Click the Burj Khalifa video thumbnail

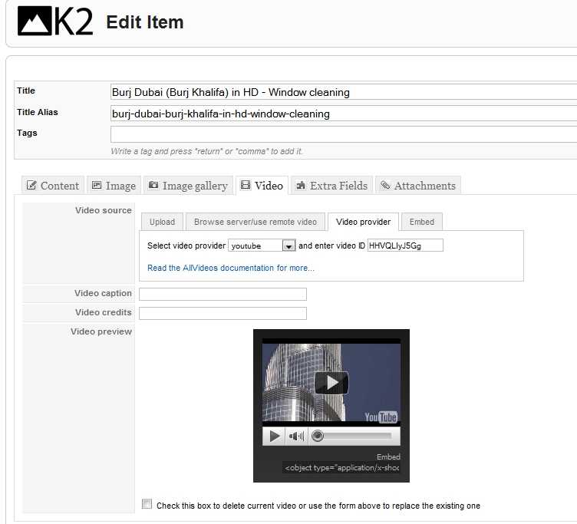click(x=331, y=382)
